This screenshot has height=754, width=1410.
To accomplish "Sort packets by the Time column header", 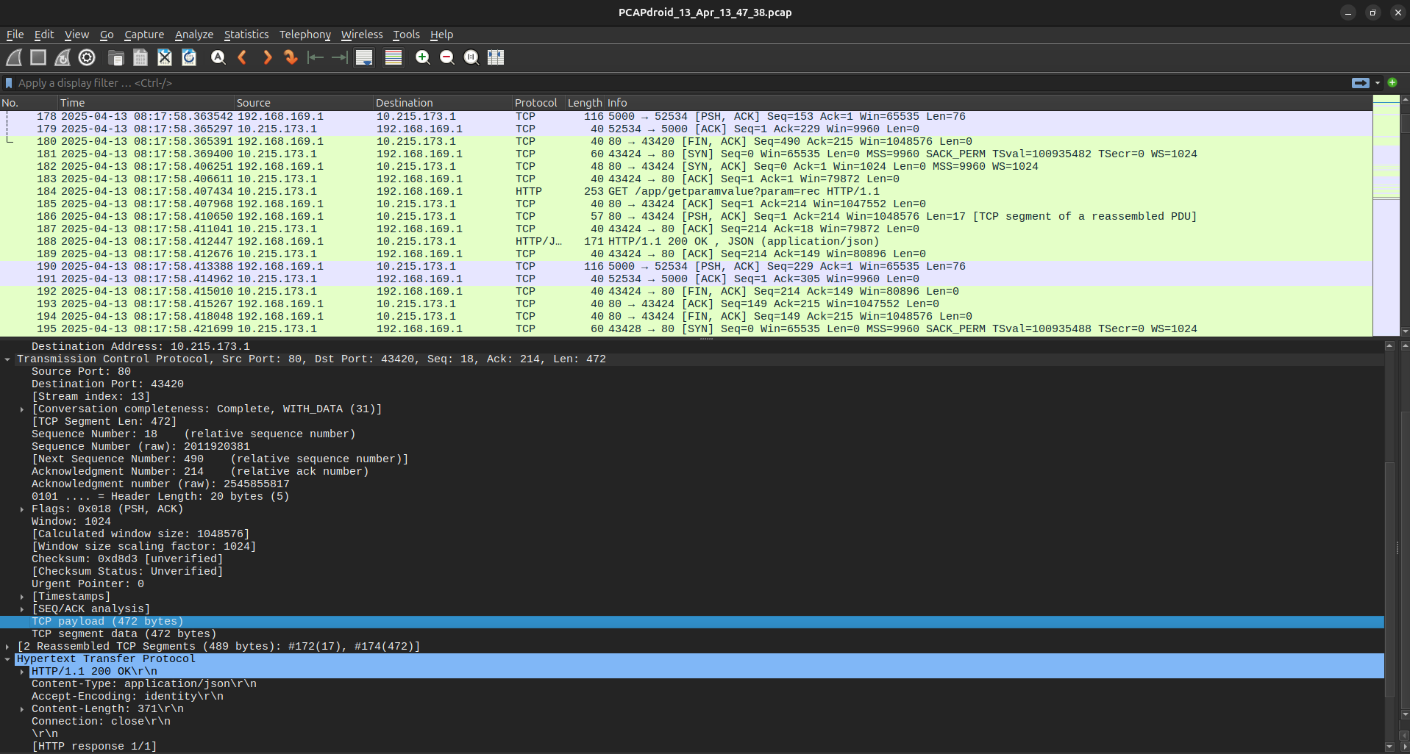I will pos(146,103).
